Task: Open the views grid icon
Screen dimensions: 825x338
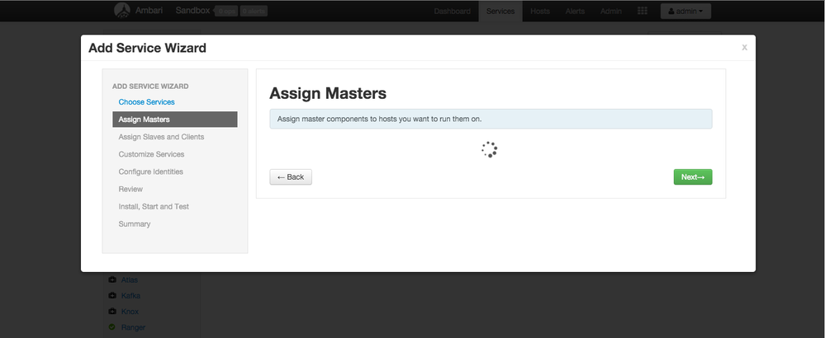Action: tap(642, 11)
